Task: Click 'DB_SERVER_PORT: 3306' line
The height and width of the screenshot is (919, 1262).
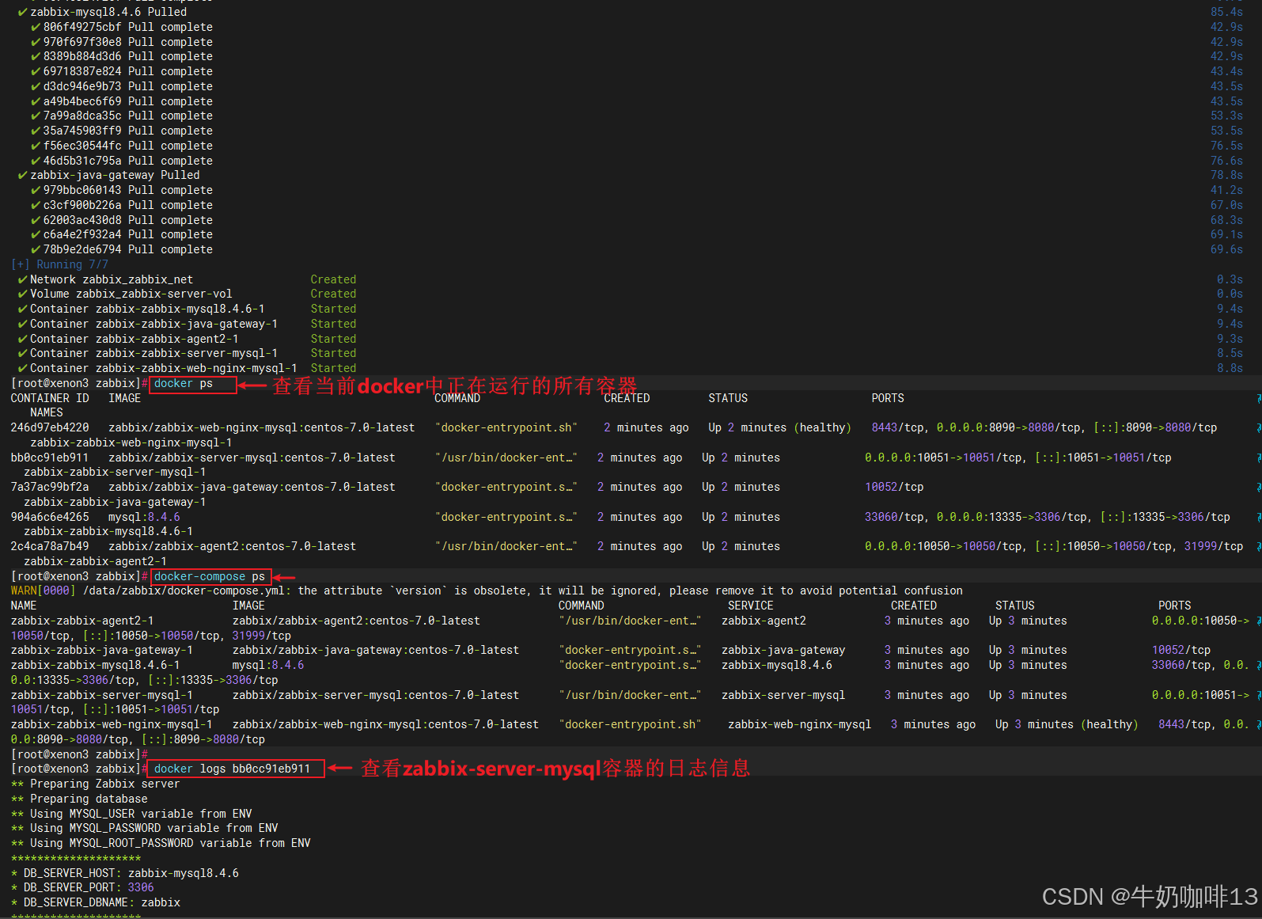Action: point(82,887)
